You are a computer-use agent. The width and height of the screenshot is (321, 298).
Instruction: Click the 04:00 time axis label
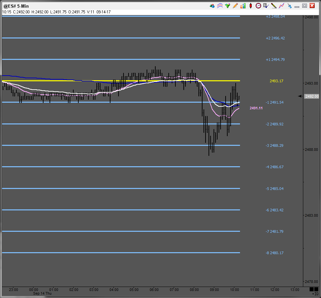pos(114,290)
